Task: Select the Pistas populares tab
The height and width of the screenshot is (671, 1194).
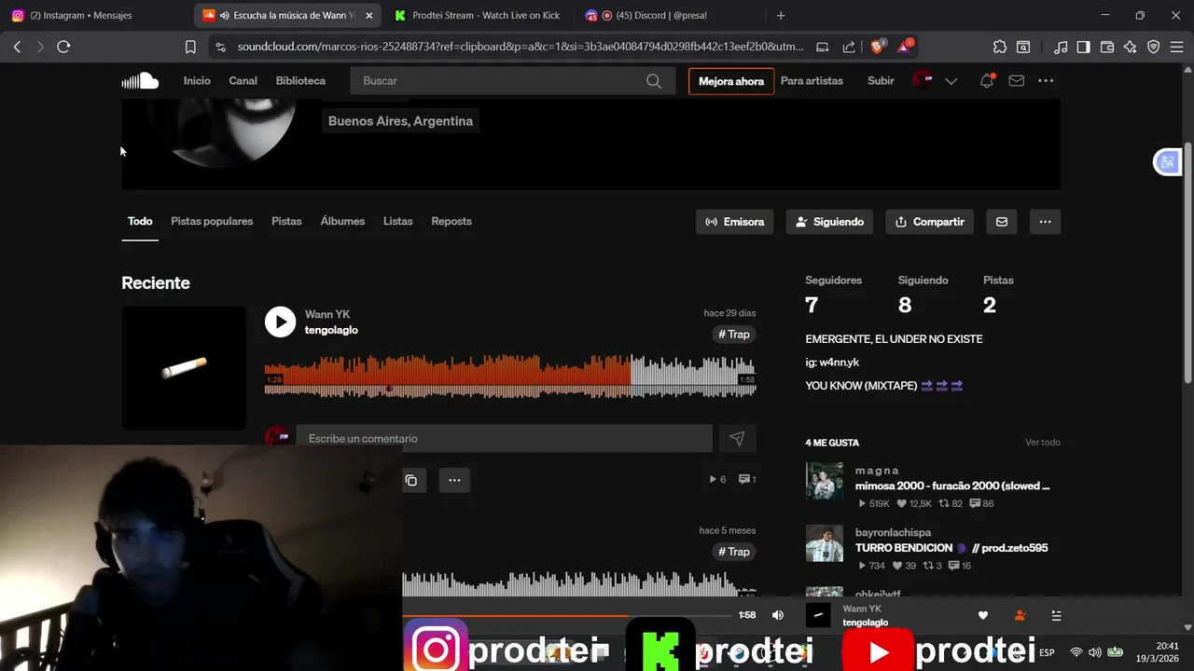Action: click(212, 222)
